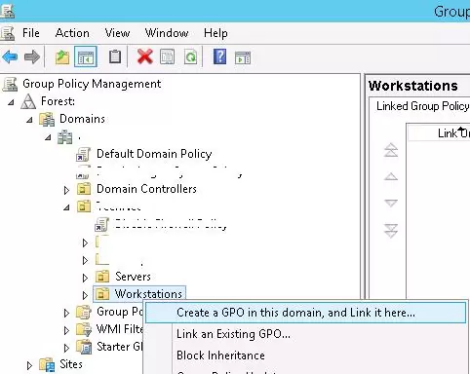Image resolution: width=470 pixels, height=374 pixels.
Task: Click the menu bar console icon beside File
Action: click(8, 33)
